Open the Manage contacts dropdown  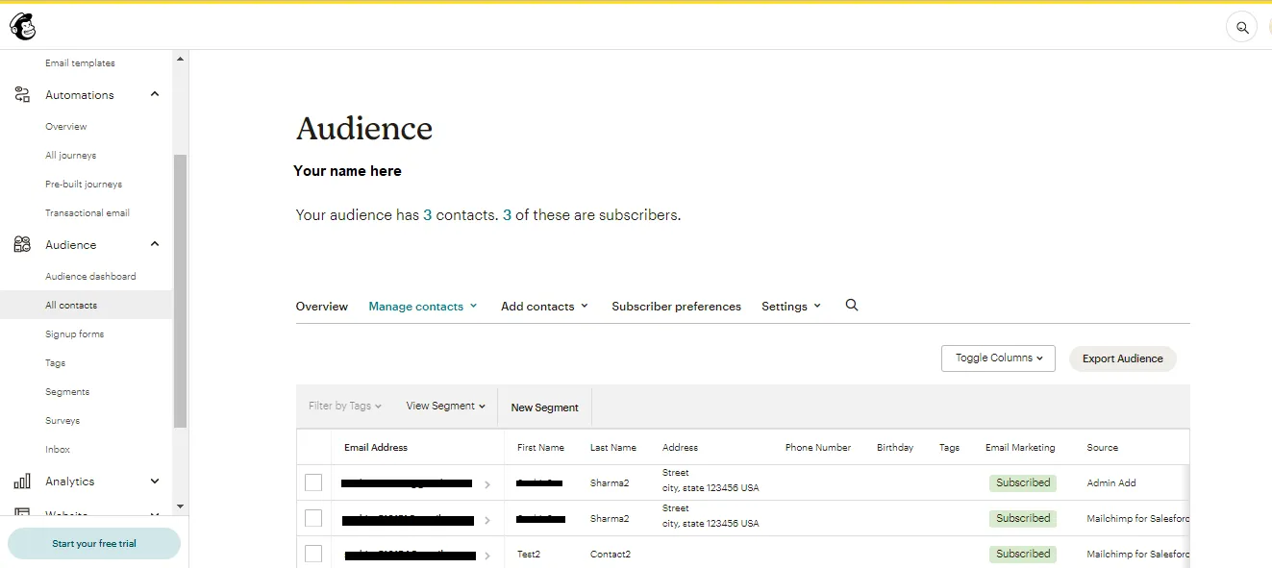(x=423, y=307)
